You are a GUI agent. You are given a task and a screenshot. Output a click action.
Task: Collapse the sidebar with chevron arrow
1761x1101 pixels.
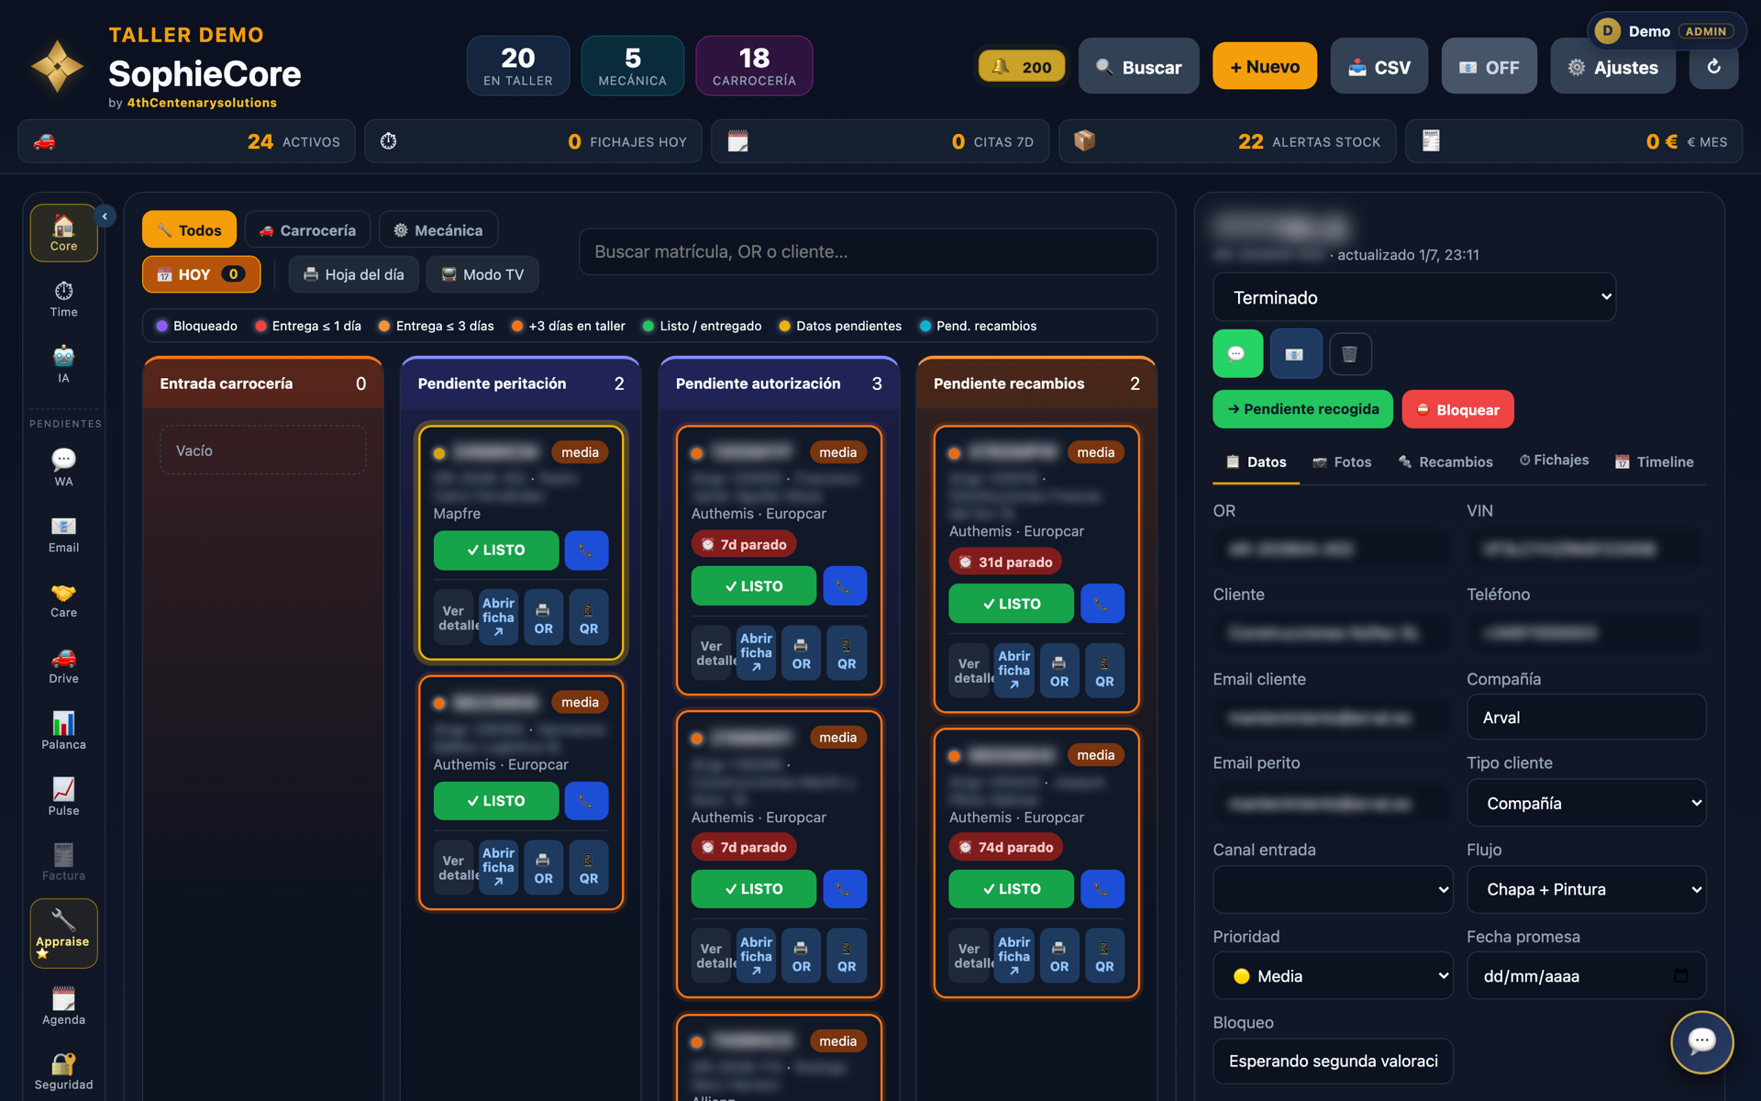[105, 216]
